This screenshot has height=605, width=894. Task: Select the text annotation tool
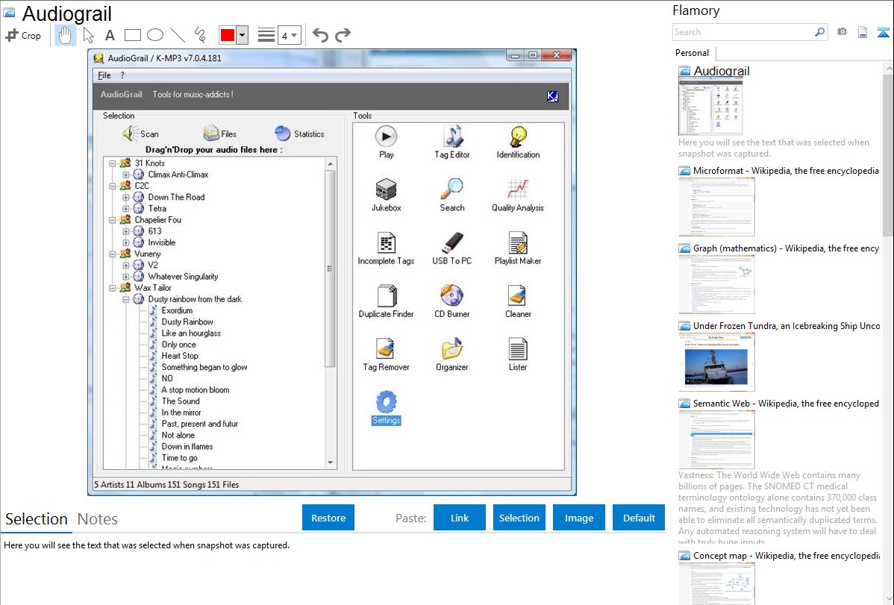110,35
